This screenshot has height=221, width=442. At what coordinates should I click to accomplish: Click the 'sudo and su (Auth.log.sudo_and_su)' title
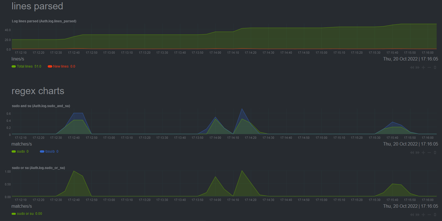tap(41, 106)
